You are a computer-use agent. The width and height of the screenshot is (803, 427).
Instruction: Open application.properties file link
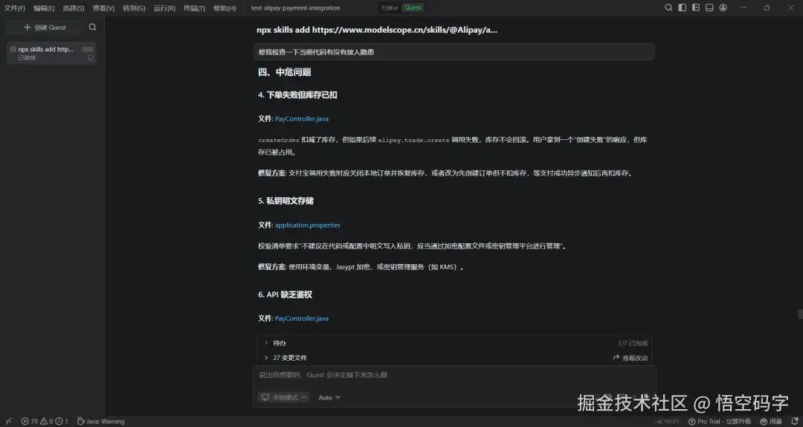click(x=307, y=225)
